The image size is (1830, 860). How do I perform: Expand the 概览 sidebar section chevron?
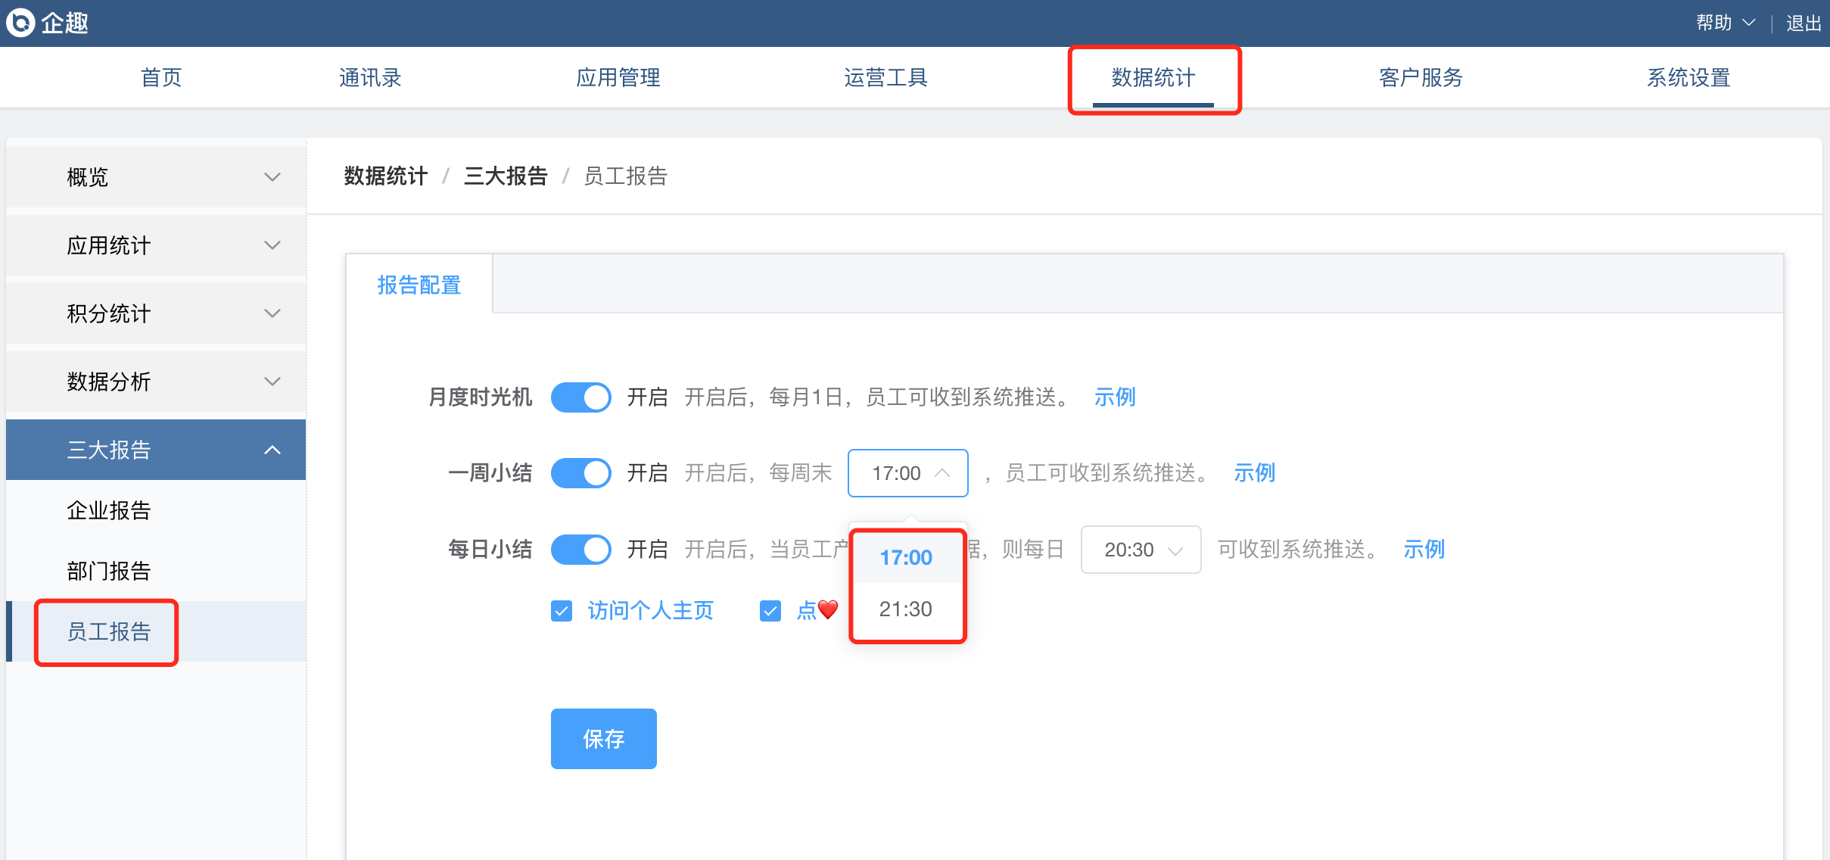click(272, 177)
